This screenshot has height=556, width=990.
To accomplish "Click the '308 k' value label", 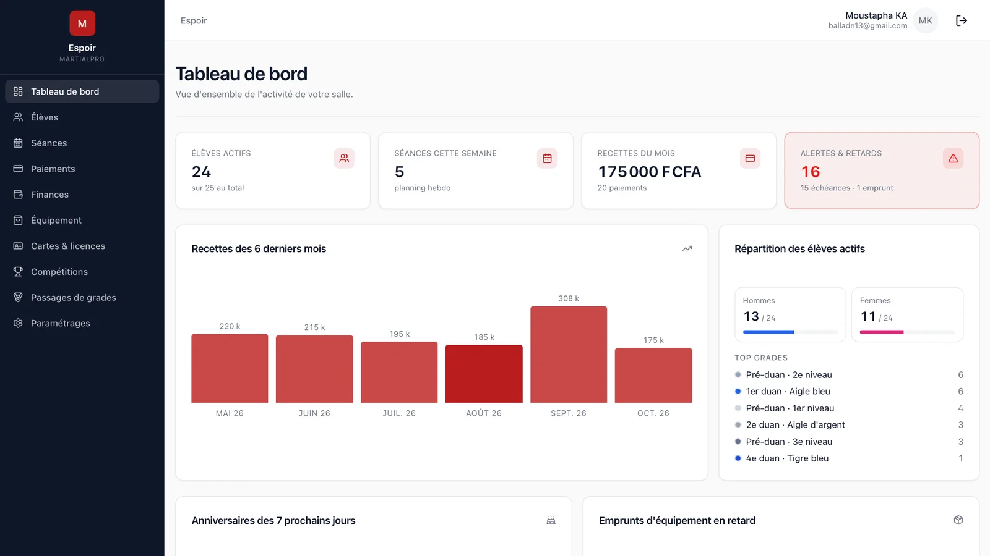I will pyautogui.click(x=569, y=298).
